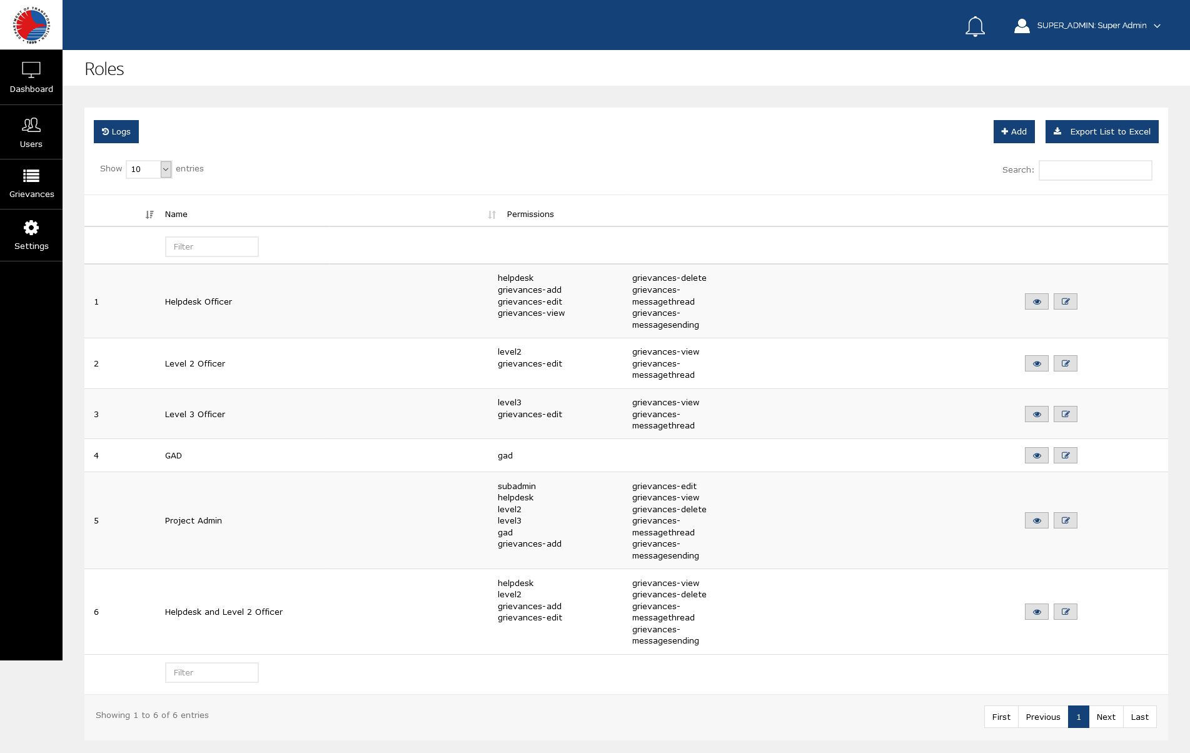Click the edit icon for Level 2 Officer
This screenshot has width=1190, height=753.
1065,363
